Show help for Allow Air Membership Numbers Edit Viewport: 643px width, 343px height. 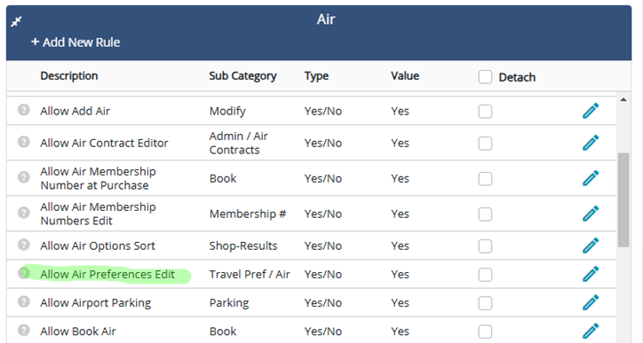[24, 213]
